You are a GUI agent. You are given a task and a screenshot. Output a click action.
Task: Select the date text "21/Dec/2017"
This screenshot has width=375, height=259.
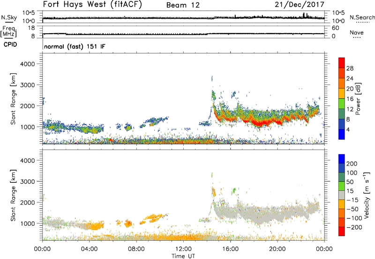coord(300,5)
